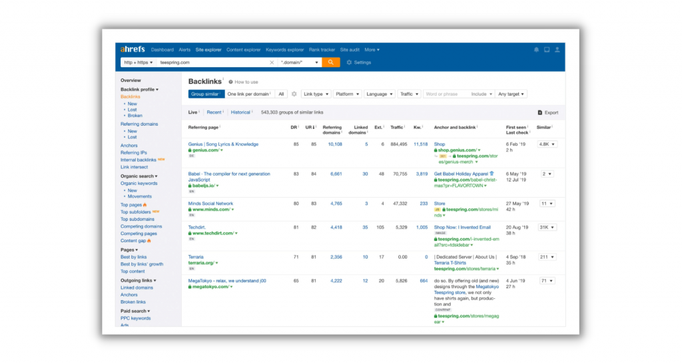Viewport: 682px width, 364px height.
Task: Click the gear icon beside All filter
Action: pos(294,94)
